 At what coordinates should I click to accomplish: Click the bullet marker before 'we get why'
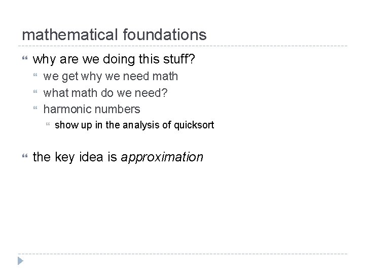(x=35, y=77)
